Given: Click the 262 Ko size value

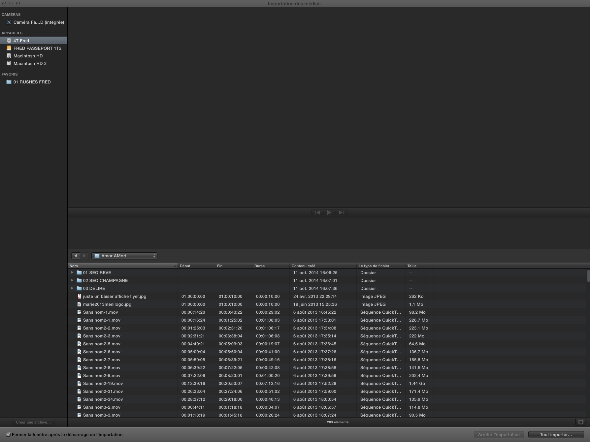Looking at the screenshot, I should click(416, 296).
